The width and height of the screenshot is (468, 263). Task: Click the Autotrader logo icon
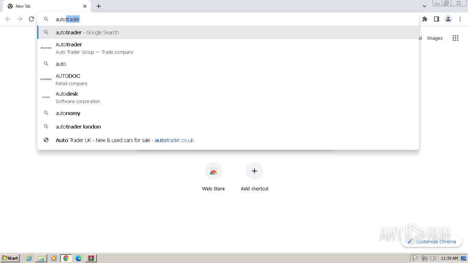pos(46,48)
